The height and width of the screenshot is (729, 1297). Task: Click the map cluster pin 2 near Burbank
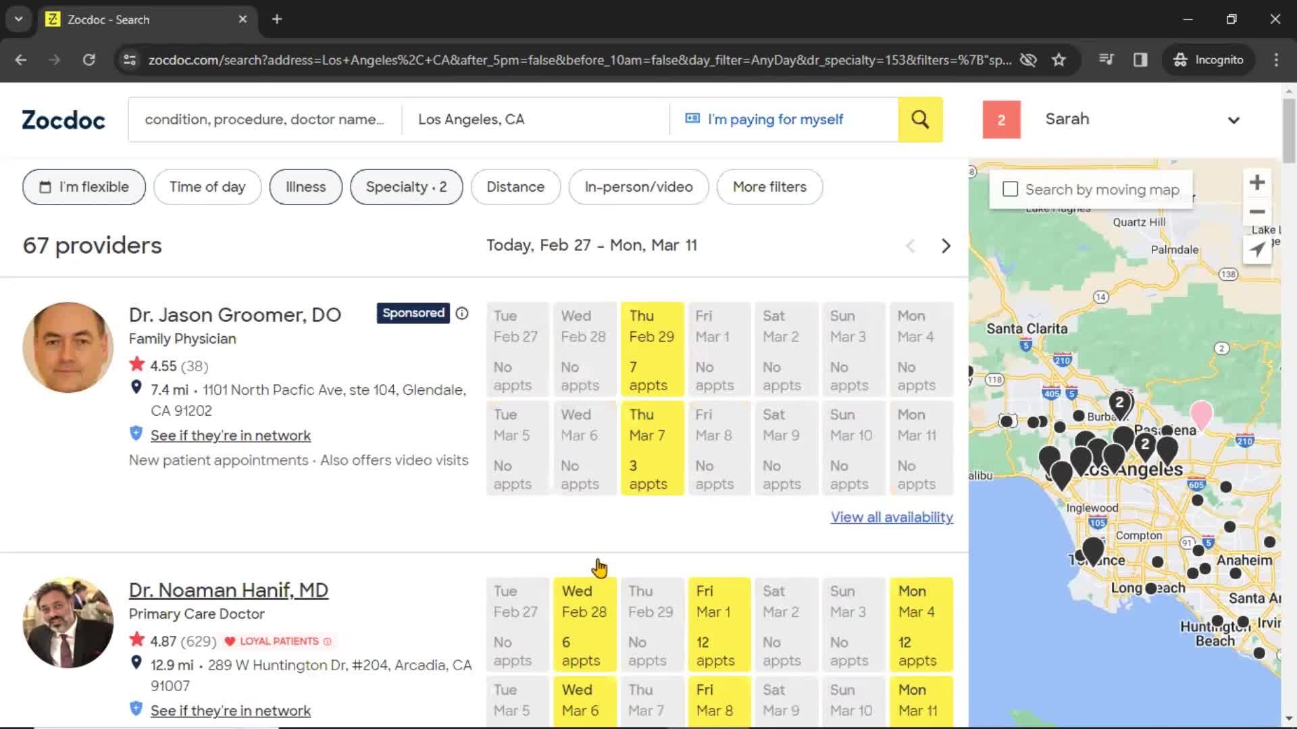1120,406
